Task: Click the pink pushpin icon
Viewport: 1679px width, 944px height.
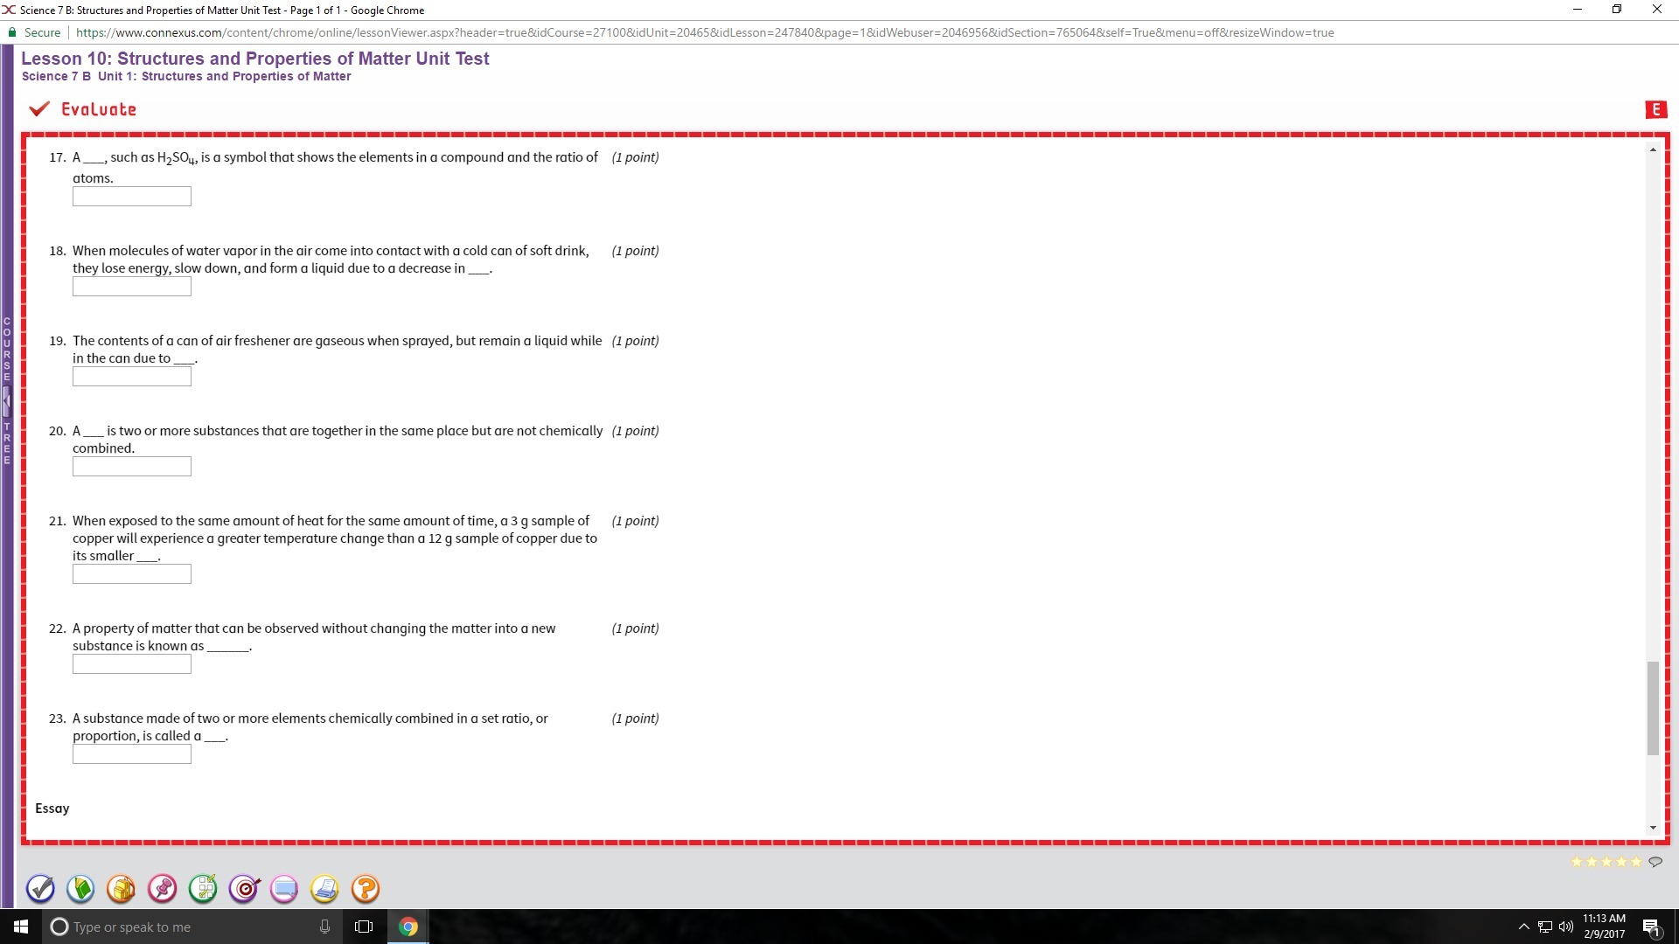Action: point(163,889)
